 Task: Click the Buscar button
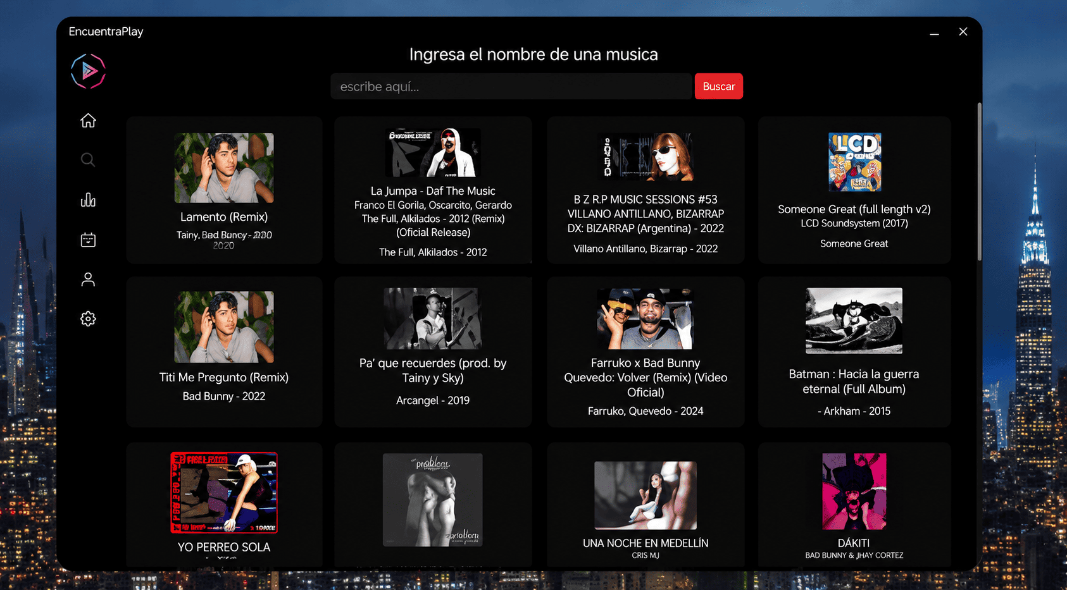pos(718,87)
